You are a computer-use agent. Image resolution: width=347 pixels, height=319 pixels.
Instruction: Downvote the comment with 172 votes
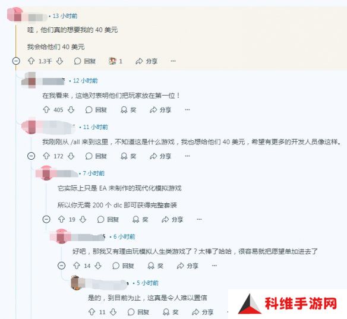[71, 156]
